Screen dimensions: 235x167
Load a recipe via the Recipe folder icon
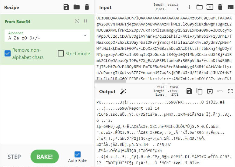click(x=76, y=7)
